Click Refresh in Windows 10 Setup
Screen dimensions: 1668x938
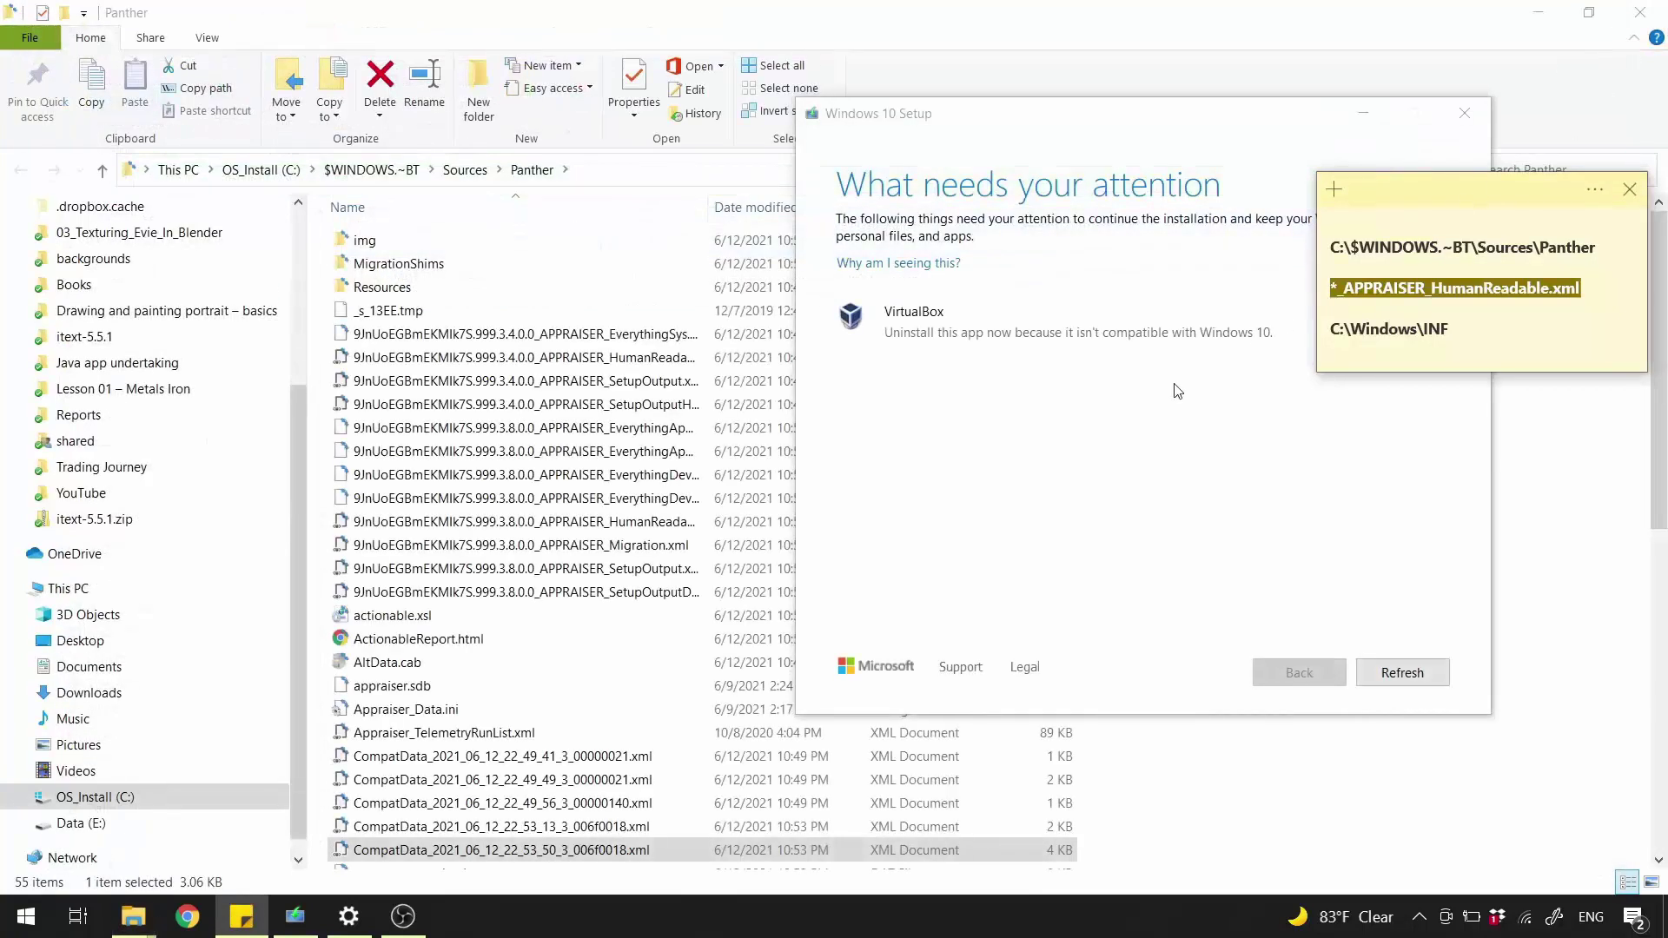1402,672
